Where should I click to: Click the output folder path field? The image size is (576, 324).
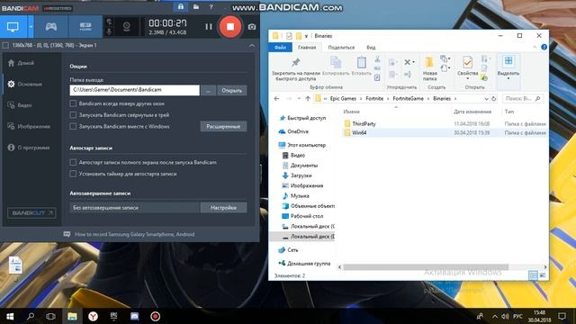pyautogui.click(x=134, y=90)
